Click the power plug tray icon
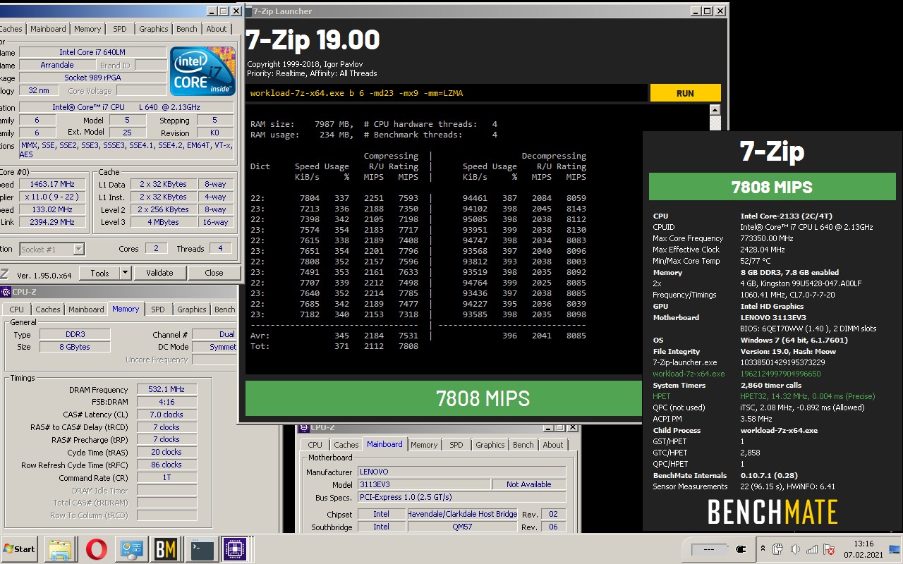 (x=740, y=548)
